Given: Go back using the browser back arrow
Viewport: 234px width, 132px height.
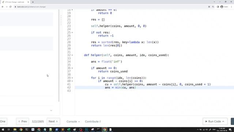Looking at the screenshot, I should [x=3, y=7].
